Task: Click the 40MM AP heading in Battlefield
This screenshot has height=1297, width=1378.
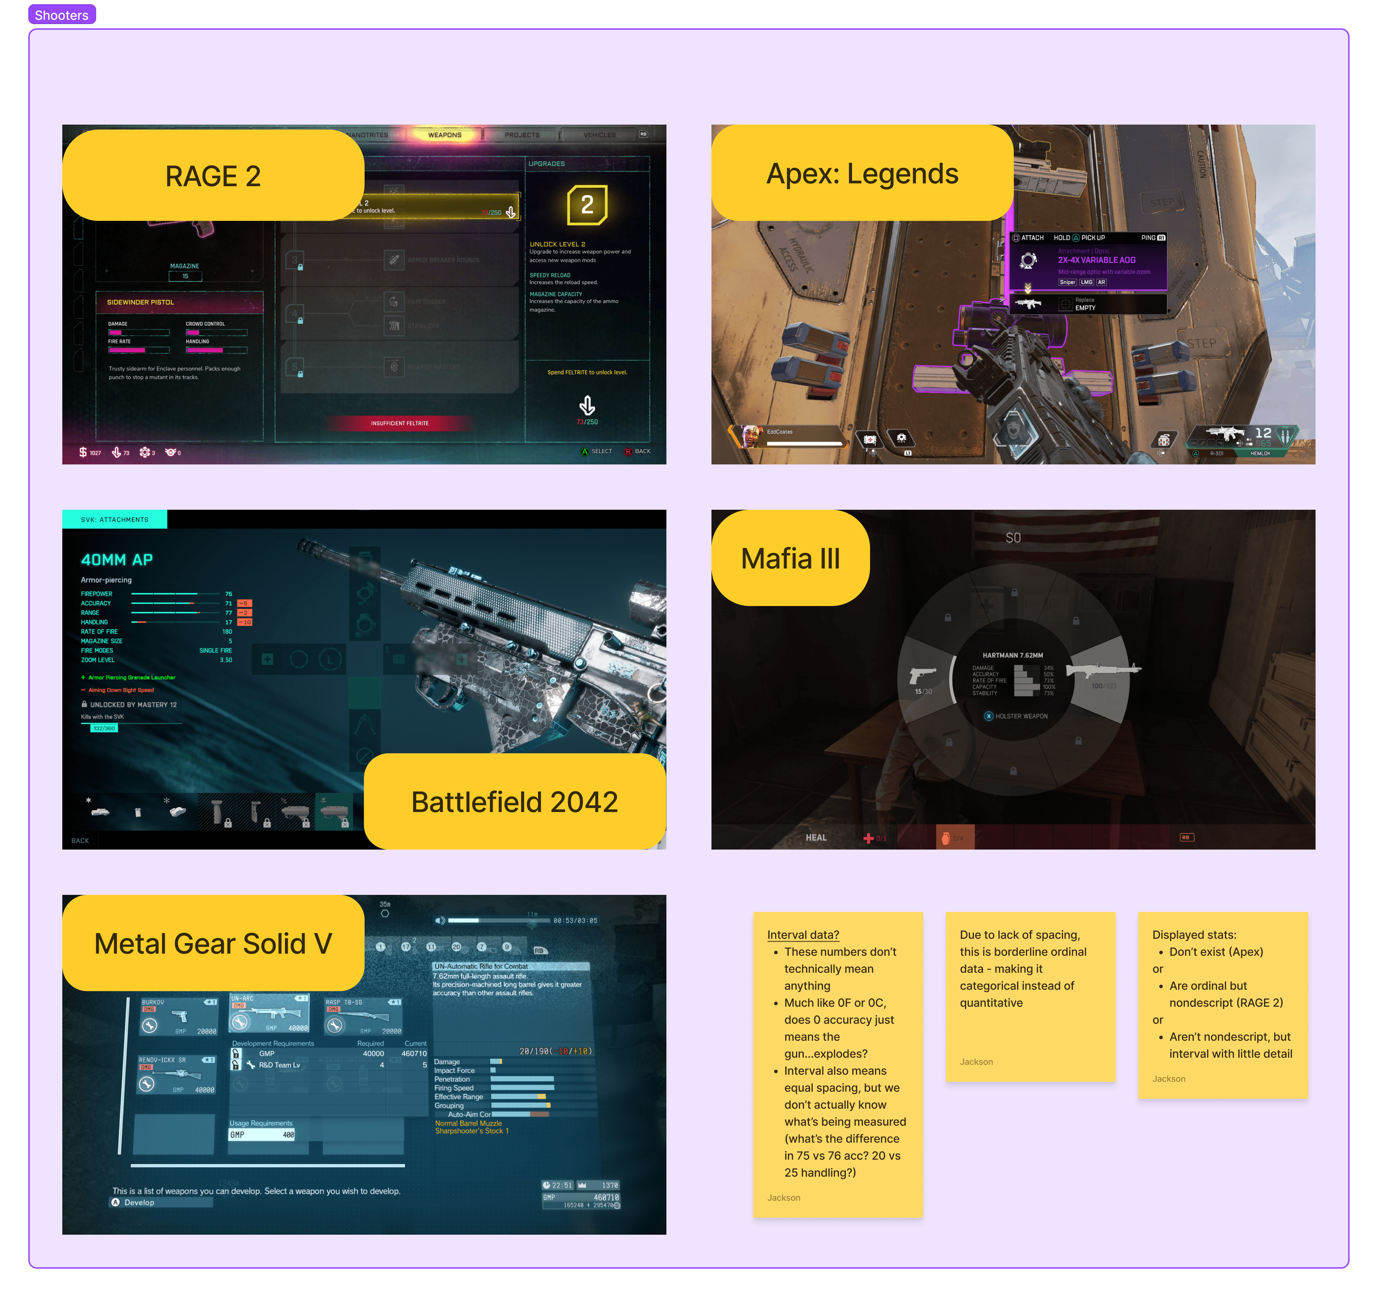Action: [116, 559]
